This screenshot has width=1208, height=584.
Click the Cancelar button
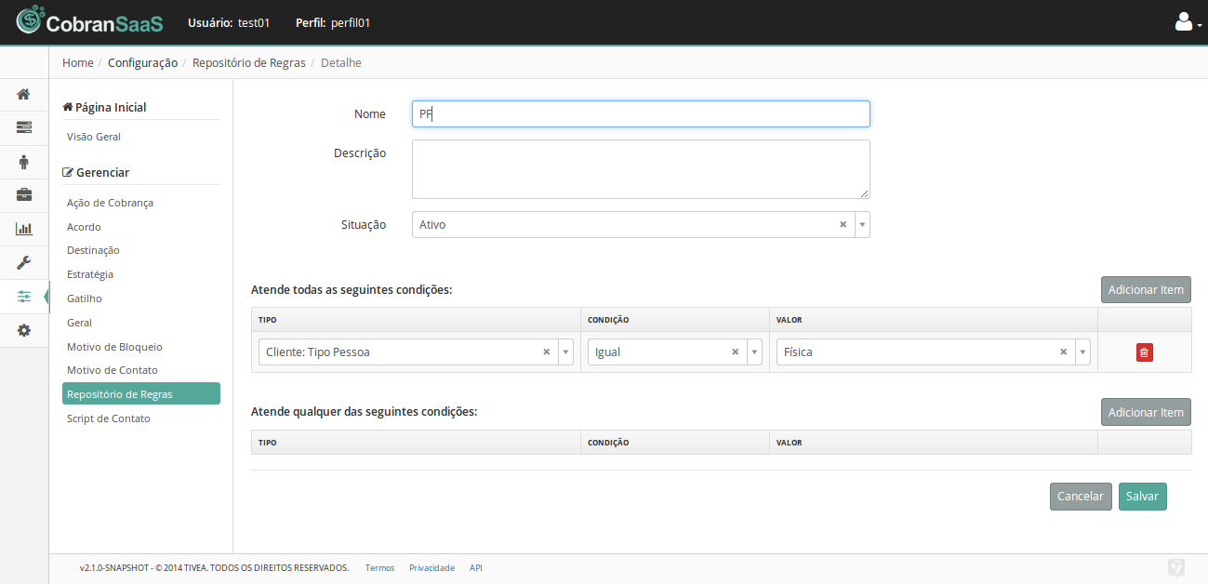1081,497
